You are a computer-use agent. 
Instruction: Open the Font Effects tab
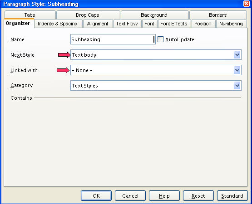[x=174, y=24]
